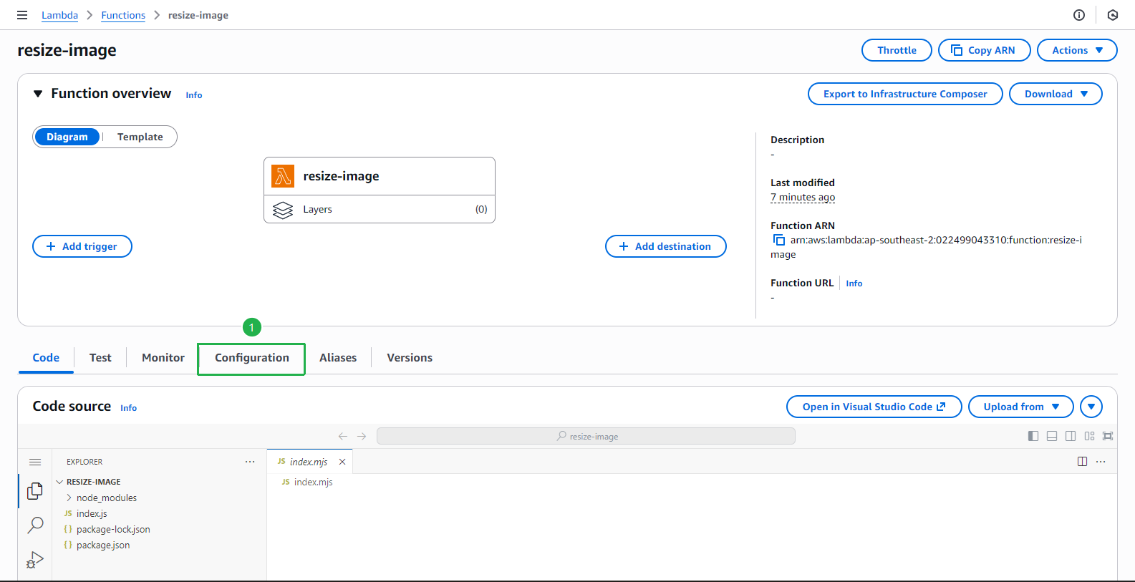Go forward with the editor right arrow
1135x582 pixels.
click(x=362, y=436)
